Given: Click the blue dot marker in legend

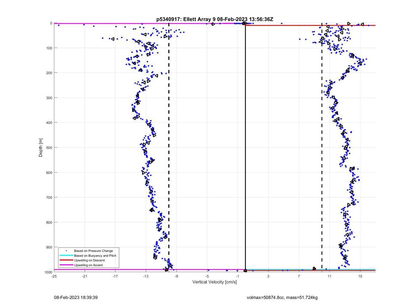Looking at the screenshot, I should pos(66,251).
